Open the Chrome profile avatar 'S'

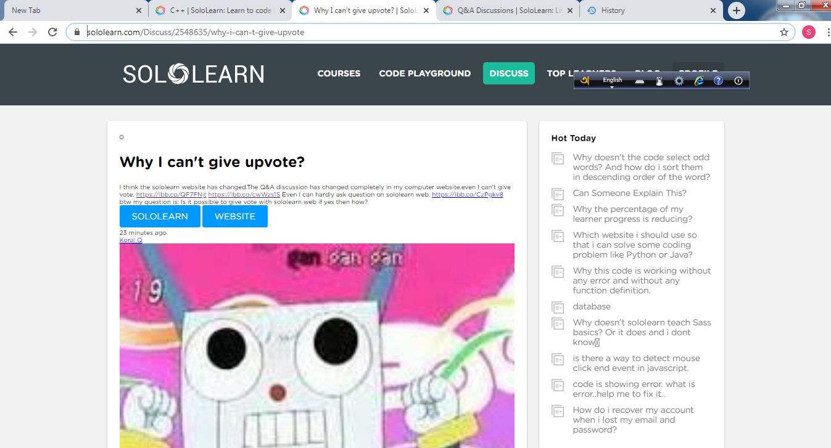coord(808,32)
